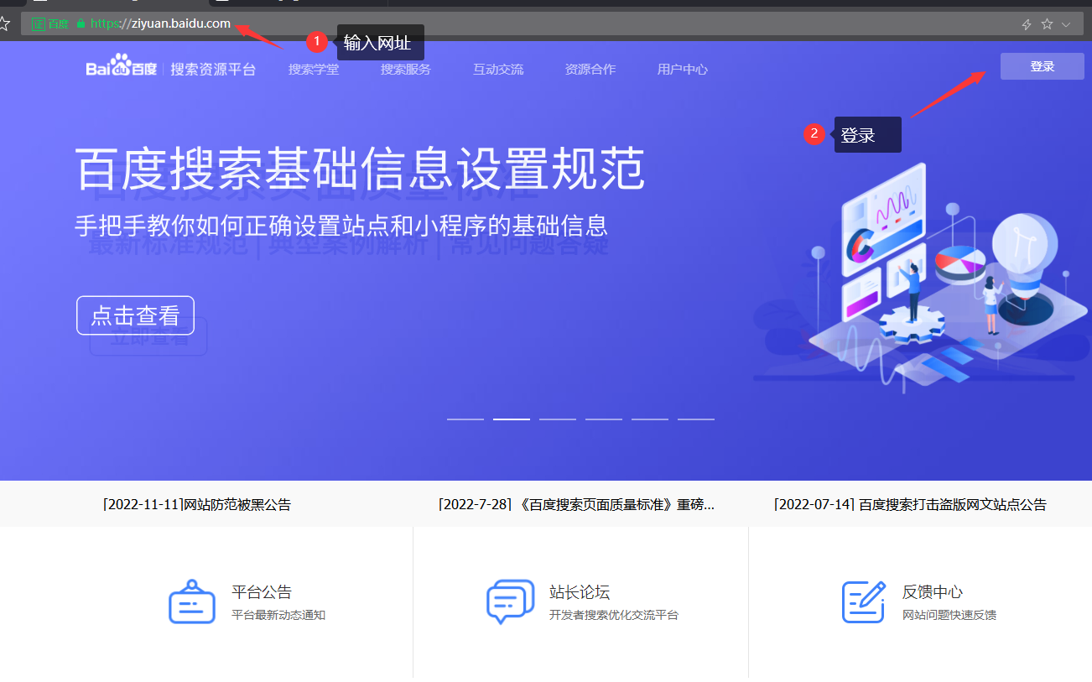
Task: Click the green lock security icon
Action: point(81,24)
